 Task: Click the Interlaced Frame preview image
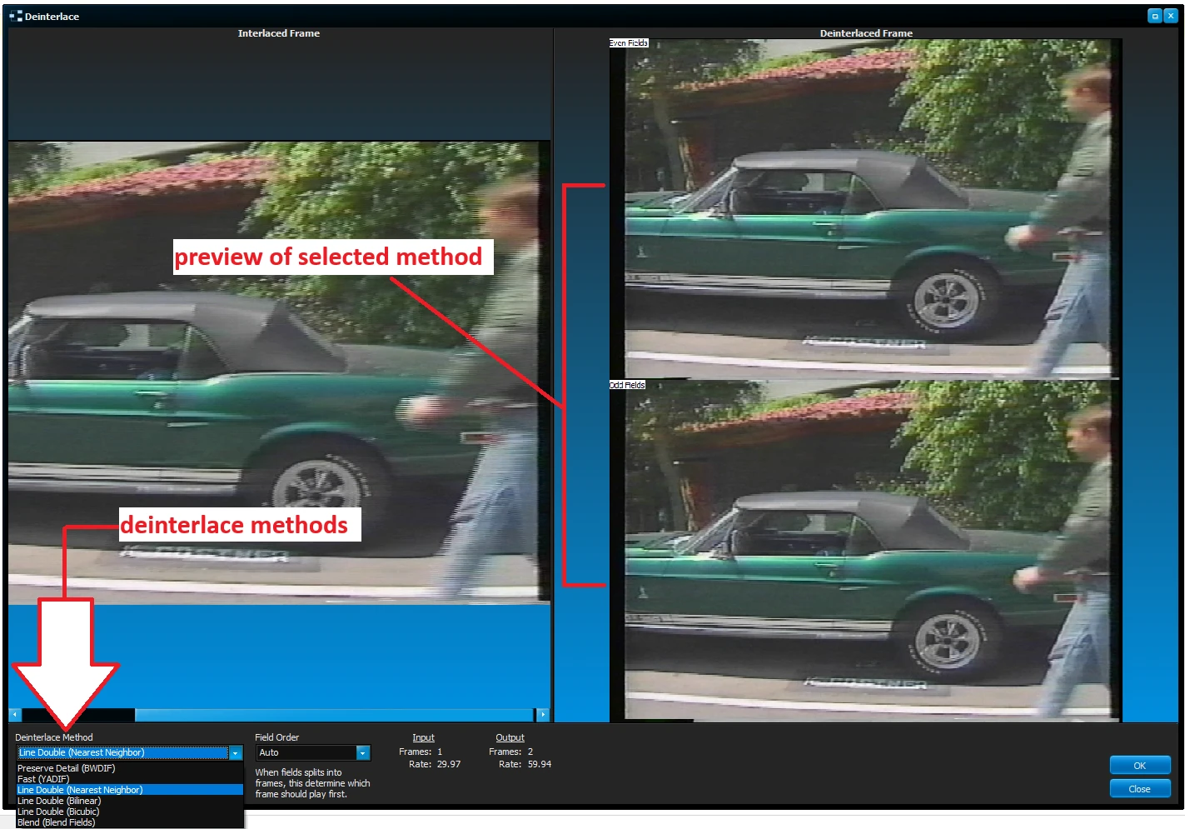[x=279, y=372]
